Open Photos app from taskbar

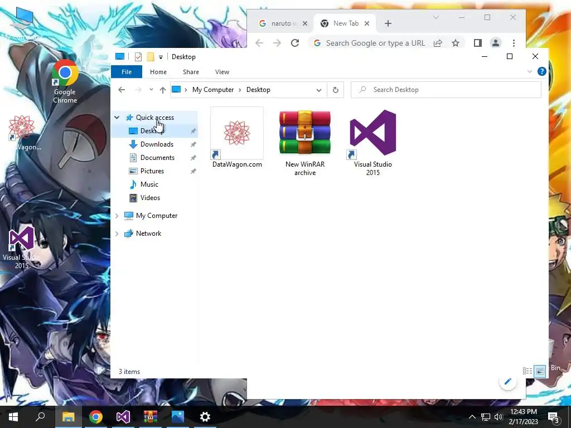pyautogui.click(x=178, y=417)
